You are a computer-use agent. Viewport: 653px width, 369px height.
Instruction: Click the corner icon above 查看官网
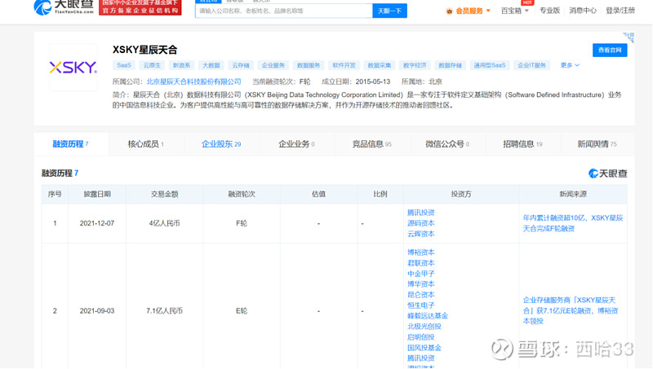628,37
